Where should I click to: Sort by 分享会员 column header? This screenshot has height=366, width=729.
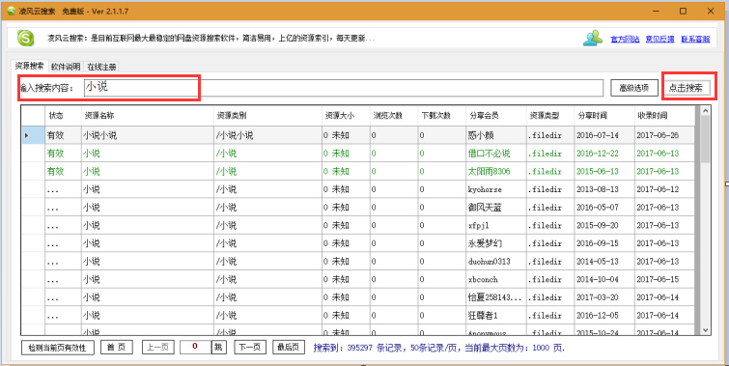[x=496, y=116]
